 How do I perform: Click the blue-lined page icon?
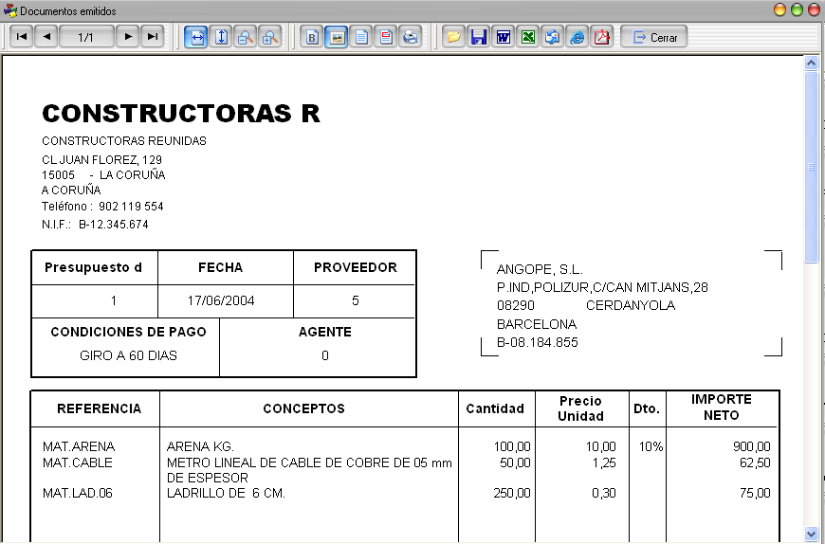[x=361, y=37]
